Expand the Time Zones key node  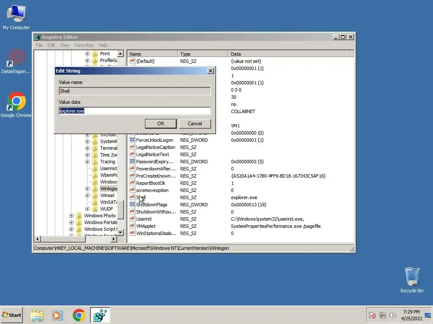pos(87,155)
